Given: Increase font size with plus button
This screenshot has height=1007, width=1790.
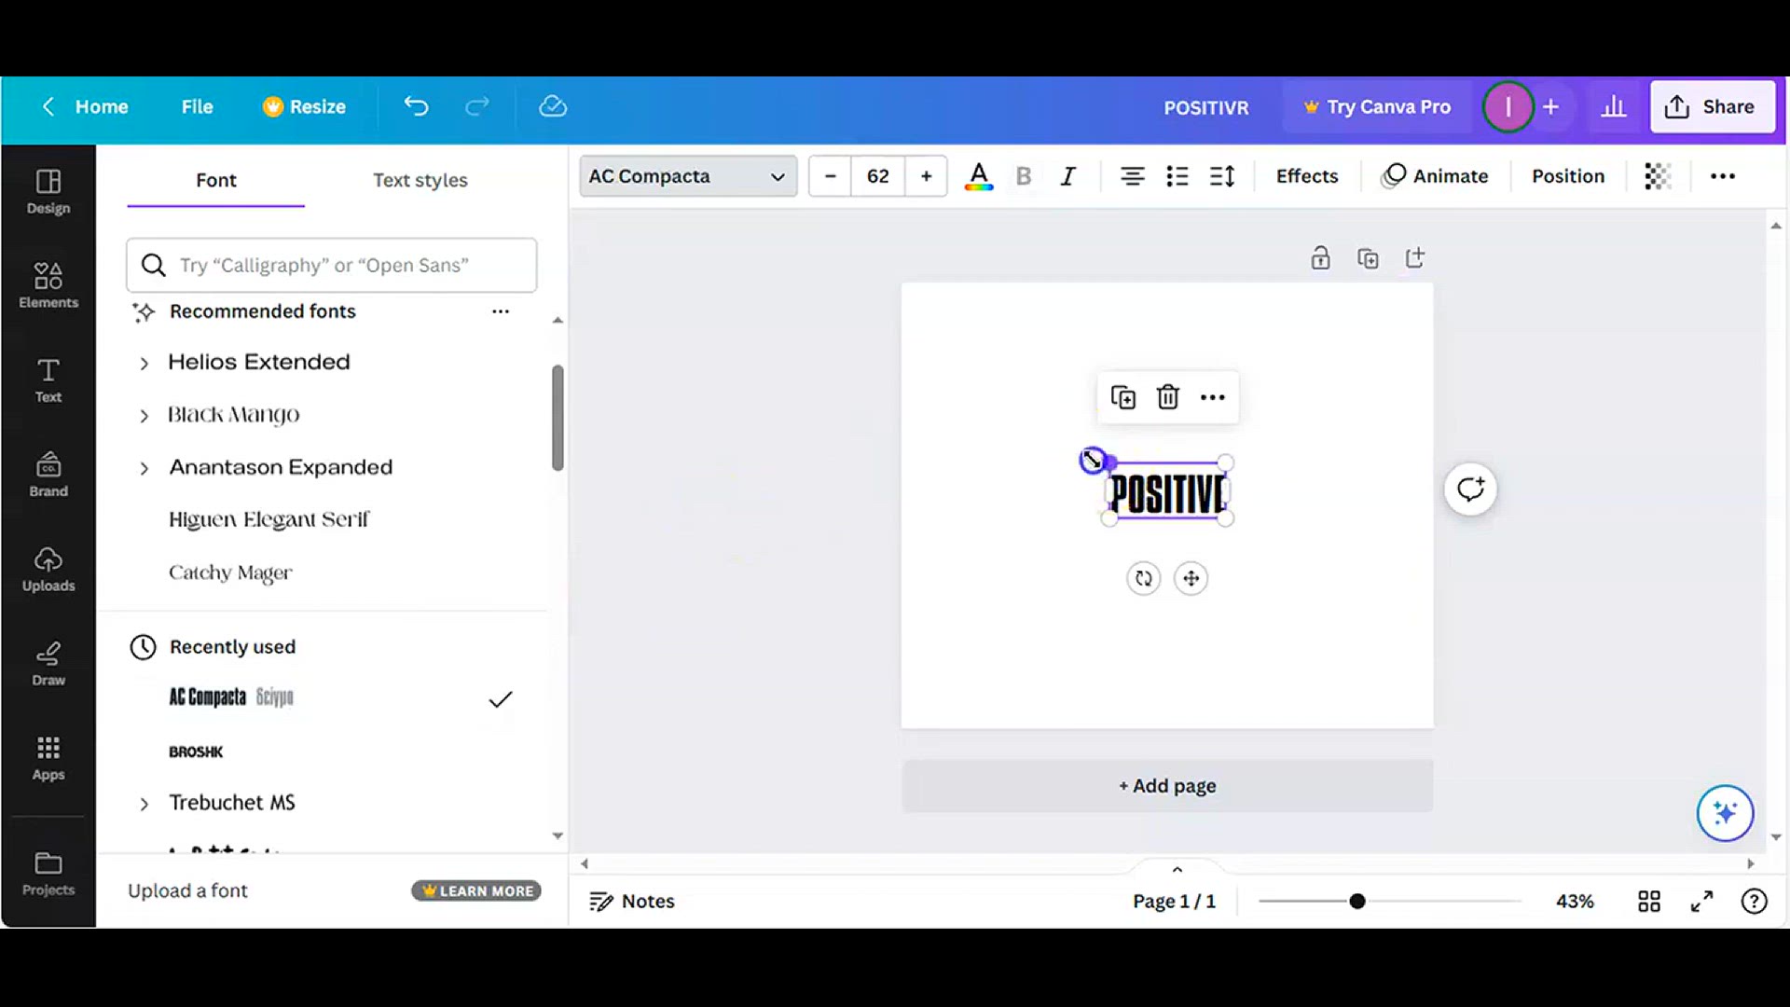Looking at the screenshot, I should coord(926,176).
